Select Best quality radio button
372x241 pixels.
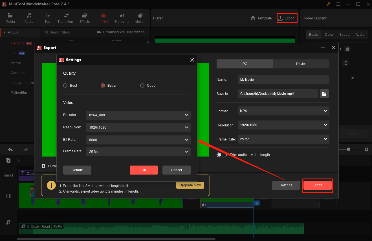[x=65, y=86]
